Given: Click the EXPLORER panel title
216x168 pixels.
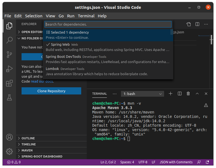Looking at the screenshot, I should coord(29,24).
